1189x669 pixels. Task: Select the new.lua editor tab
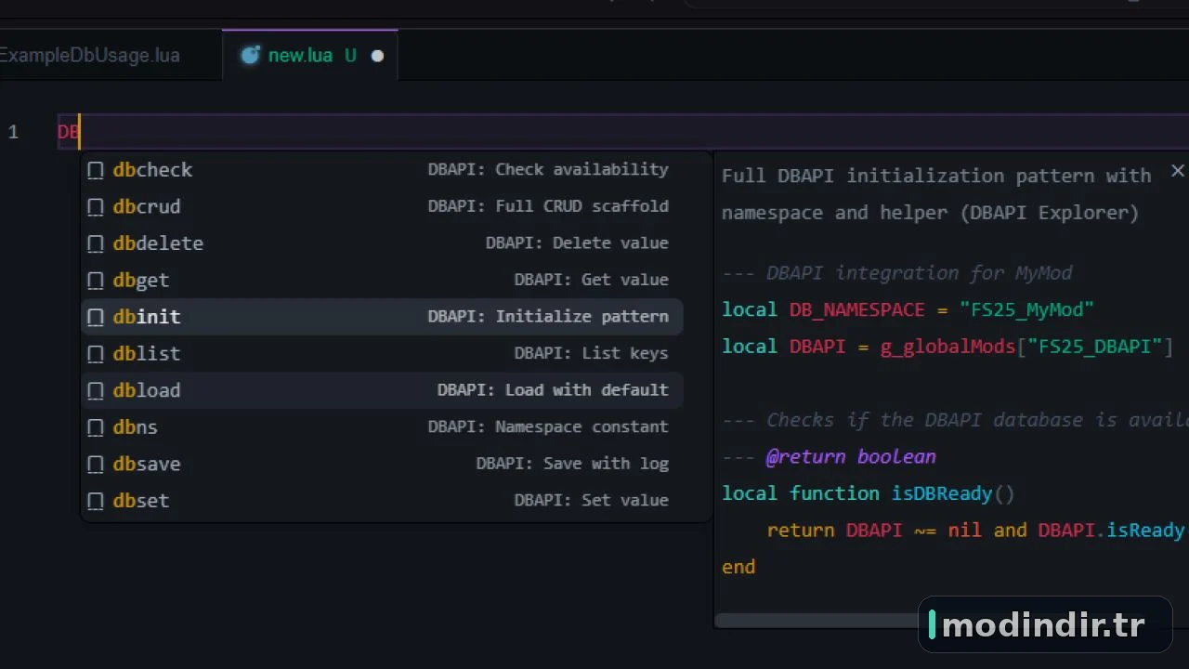pyautogui.click(x=310, y=55)
